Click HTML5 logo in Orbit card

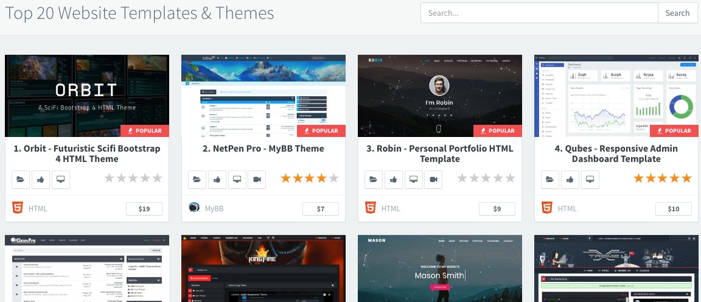click(18, 208)
